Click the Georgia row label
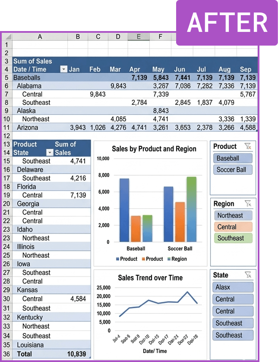Image resolution: width=278 pixels, height=362 pixels. coord(28,204)
